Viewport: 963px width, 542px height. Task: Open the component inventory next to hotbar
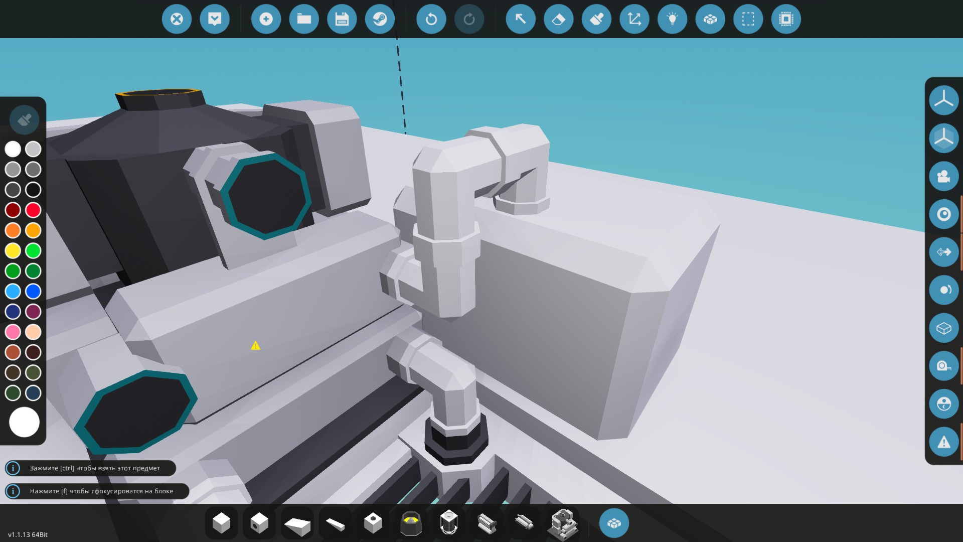(x=614, y=523)
